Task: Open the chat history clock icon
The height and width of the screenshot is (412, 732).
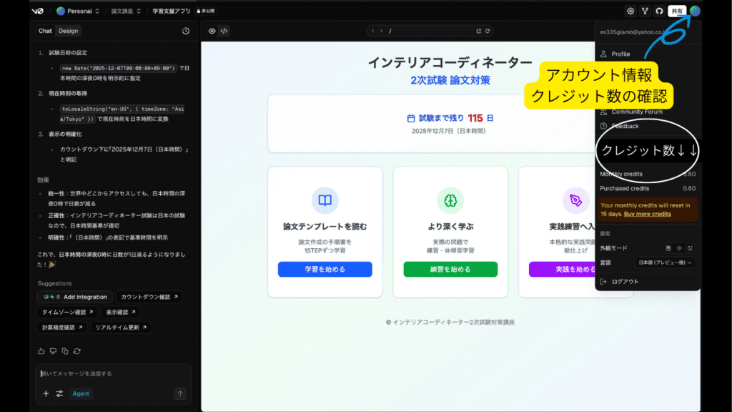Action: point(186,31)
